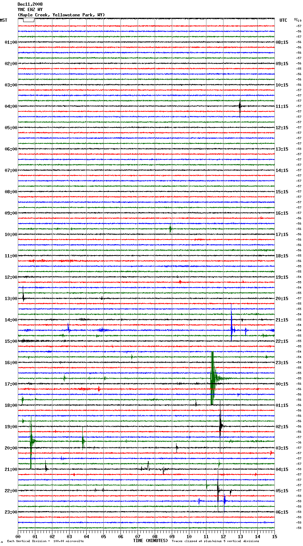Select the 14:00 MST time label
This screenshot has height=546, width=303.
11,320
